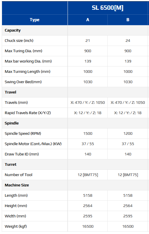Viewport: 149px width, 234px height.
Task: Click column header B
Action: click(x=128, y=20)
